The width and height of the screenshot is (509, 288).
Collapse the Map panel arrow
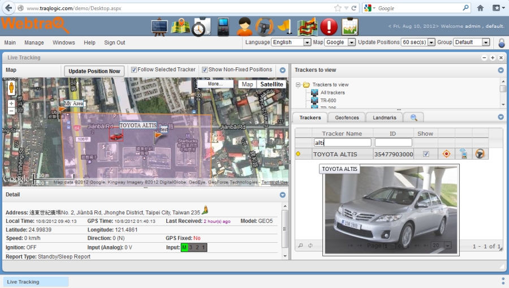pyautogui.click(x=282, y=70)
